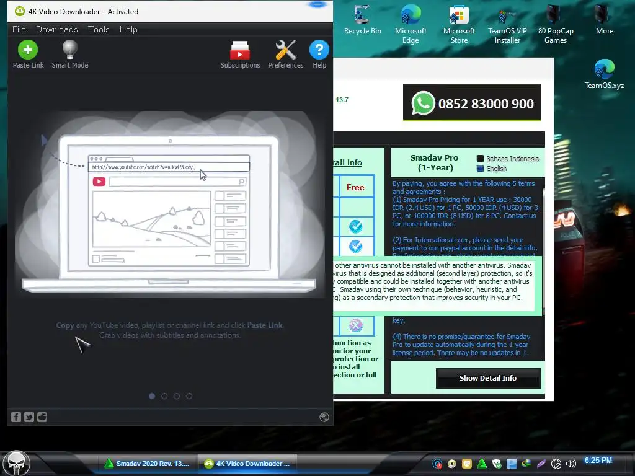Open Preferences tools icon
The image size is (635, 476).
point(285,55)
